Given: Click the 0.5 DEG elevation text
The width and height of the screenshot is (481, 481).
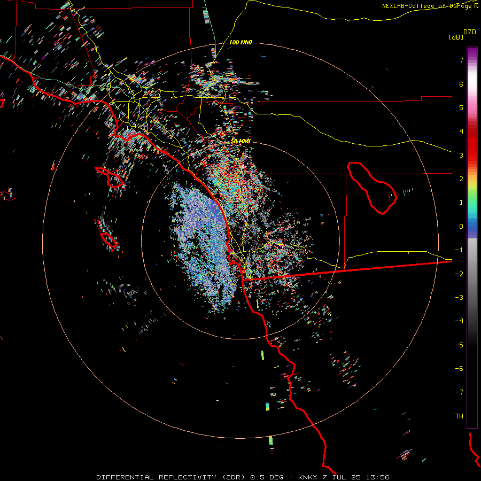Looking at the screenshot, I should click(x=267, y=477).
